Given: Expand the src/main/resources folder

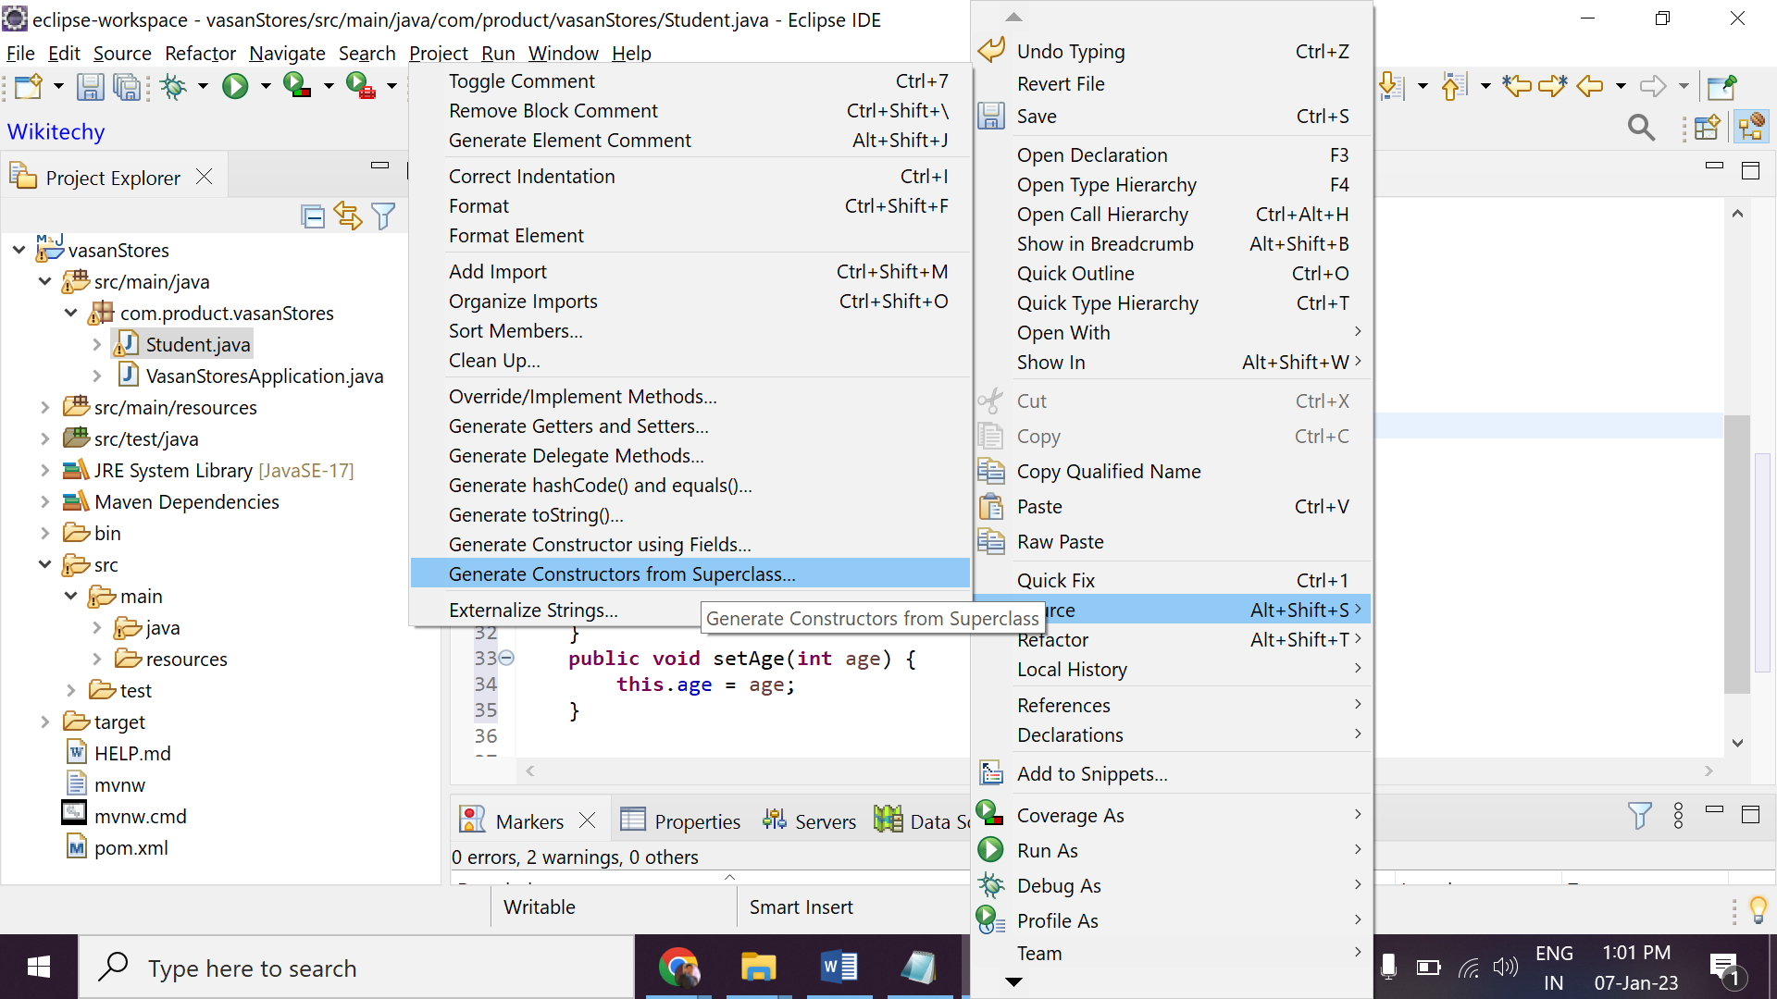Looking at the screenshot, I should 44,408.
